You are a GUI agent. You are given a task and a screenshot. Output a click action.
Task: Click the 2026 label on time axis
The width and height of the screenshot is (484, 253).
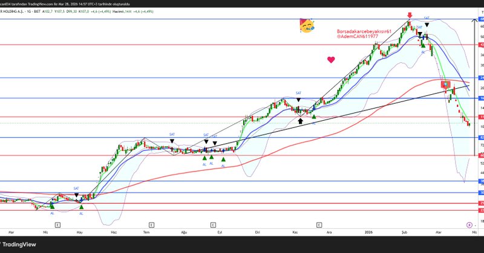click(368, 232)
